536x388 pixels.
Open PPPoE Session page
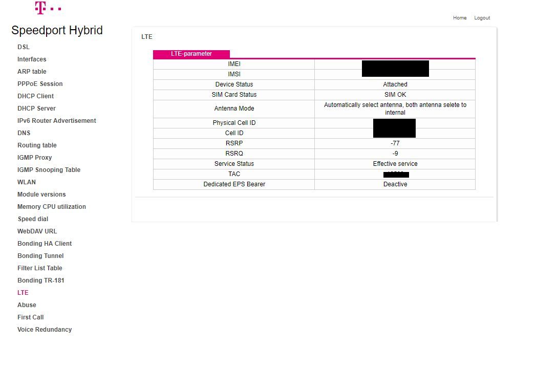coord(40,84)
